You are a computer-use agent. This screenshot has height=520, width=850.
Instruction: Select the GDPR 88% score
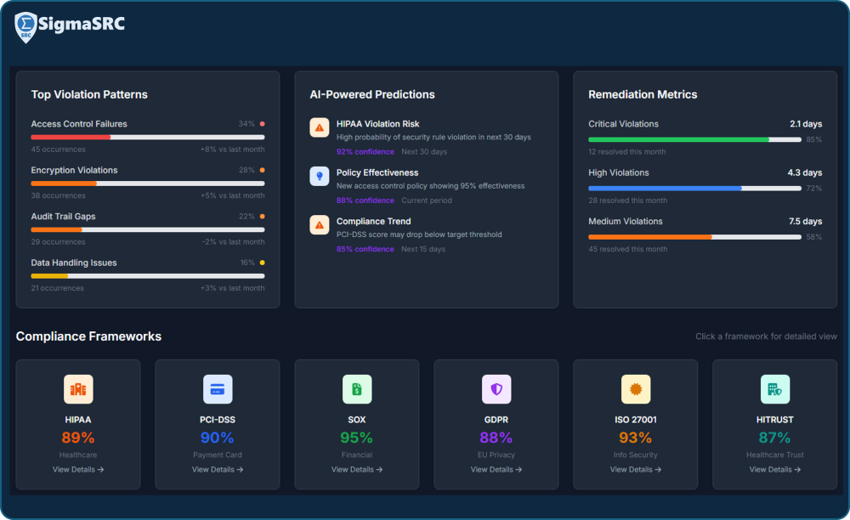point(496,437)
